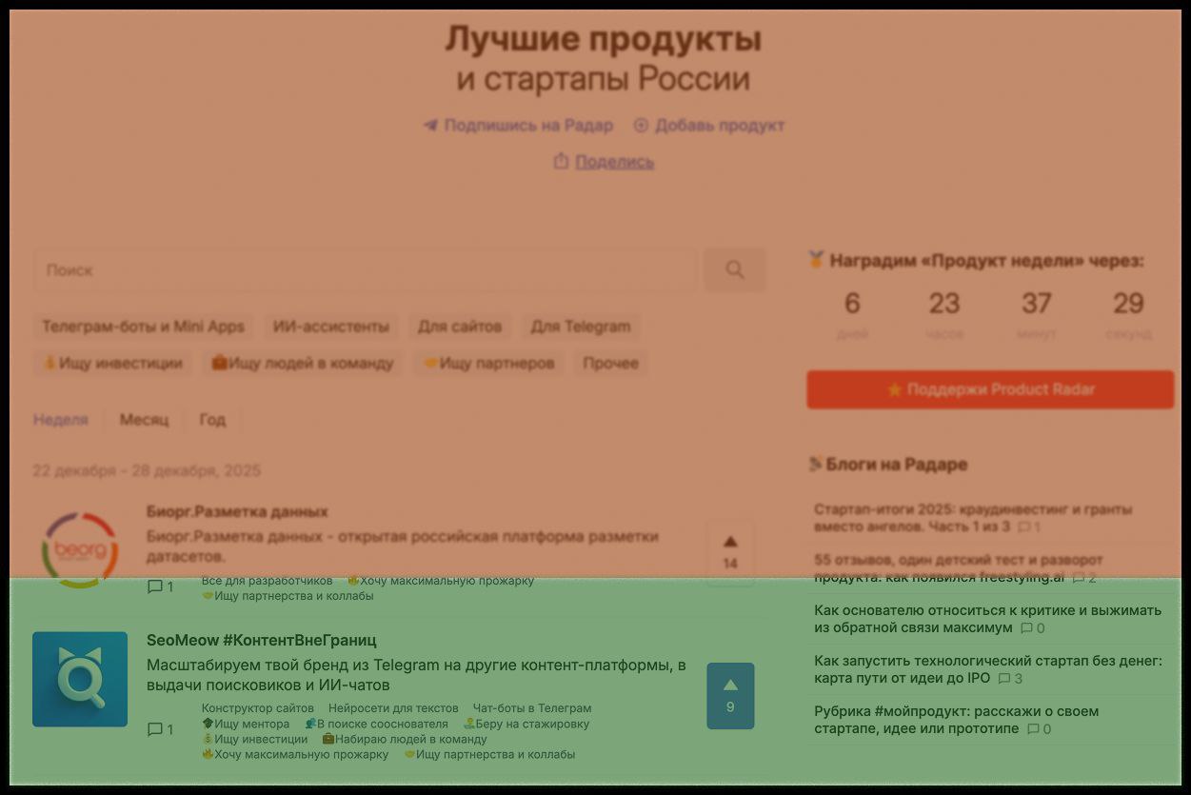Click Наградим «Продукт недели» через heading
Viewport: 1191px width, 795px height.
[x=976, y=260]
